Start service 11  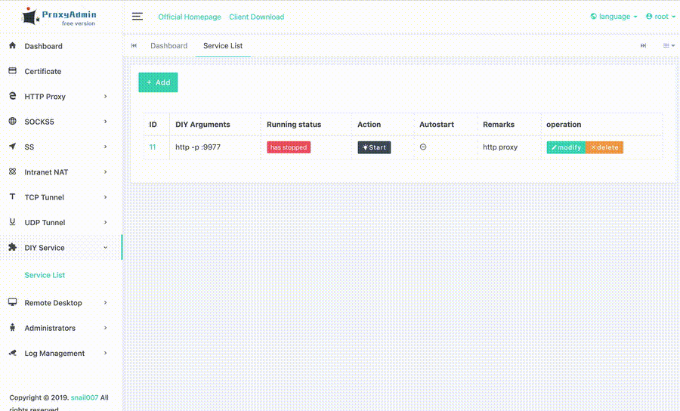pos(374,147)
